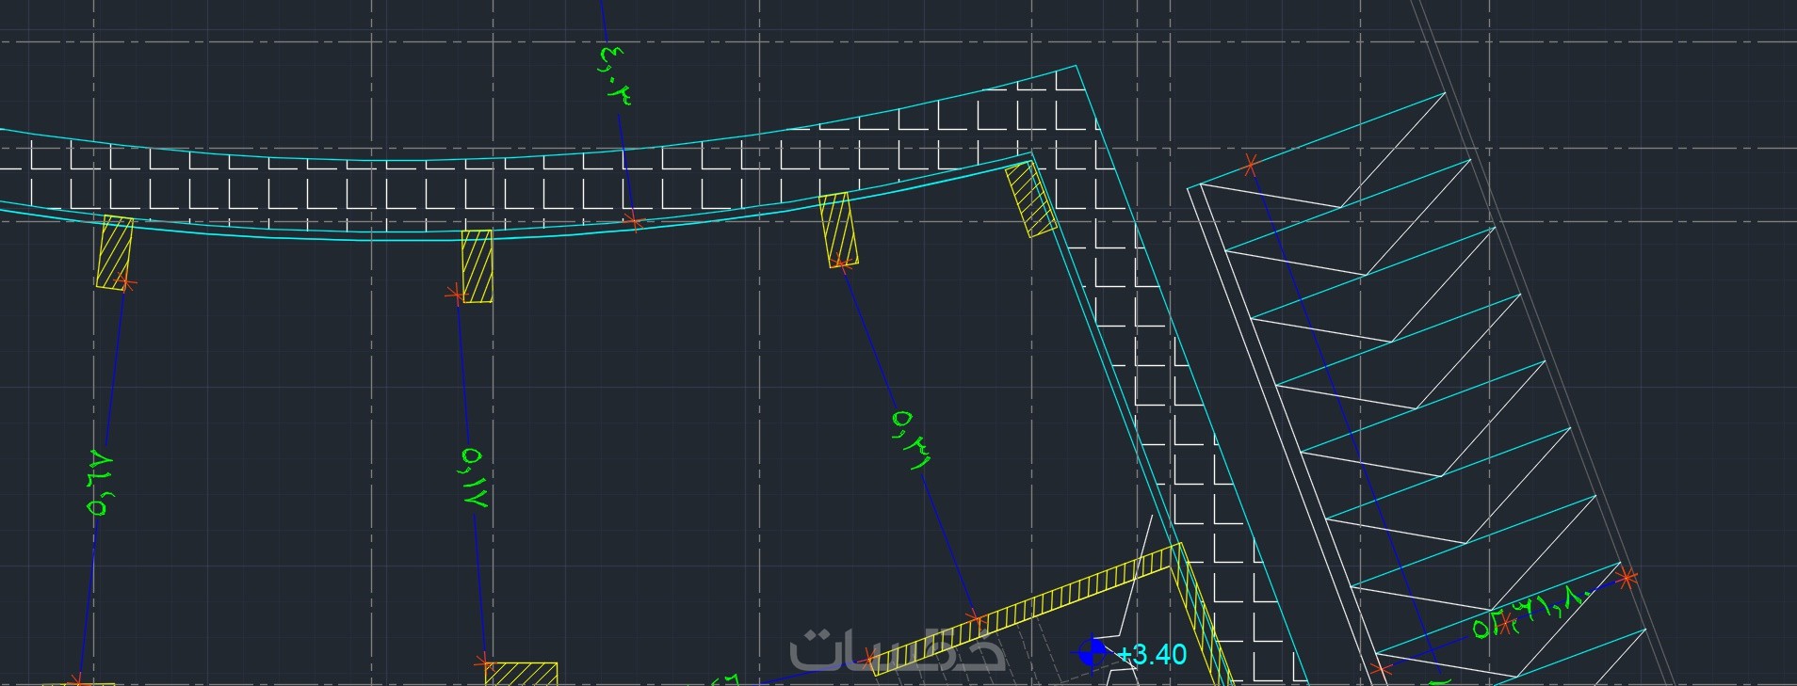The image size is (1797, 686).
Task: Select hatched column above the ٥٫١٧ dimension line
Action: (x=477, y=266)
